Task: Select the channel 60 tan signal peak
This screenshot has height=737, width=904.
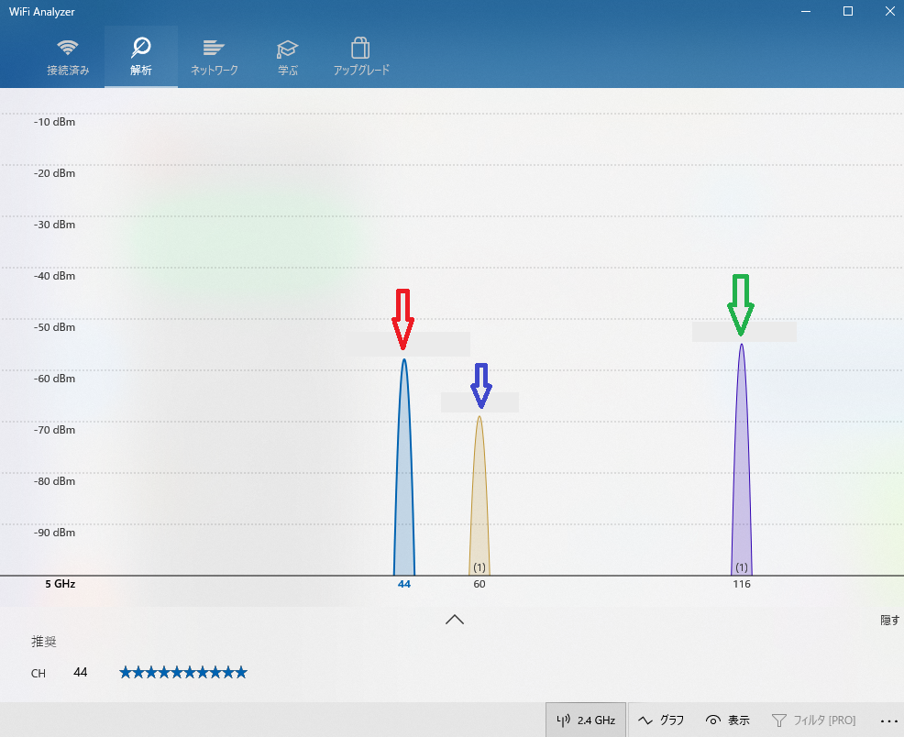Action: tap(480, 496)
